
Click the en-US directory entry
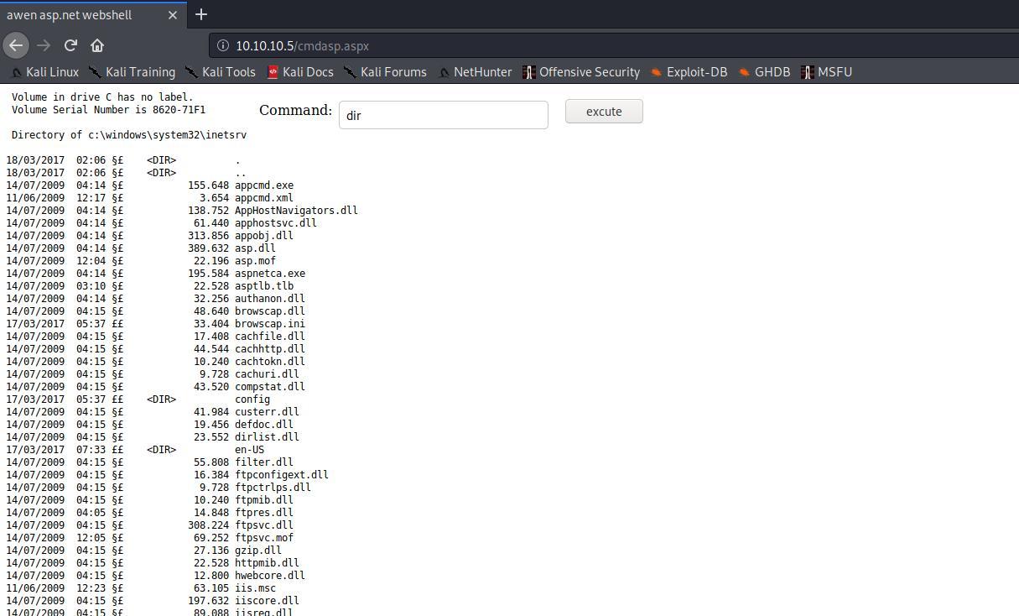click(x=249, y=450)
